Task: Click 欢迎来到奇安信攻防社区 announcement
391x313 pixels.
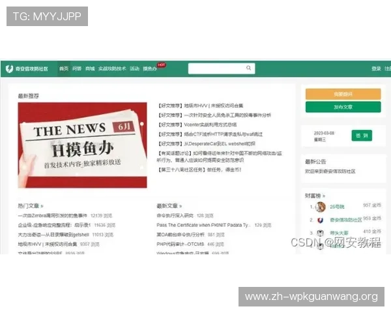Action: [330, 171]
